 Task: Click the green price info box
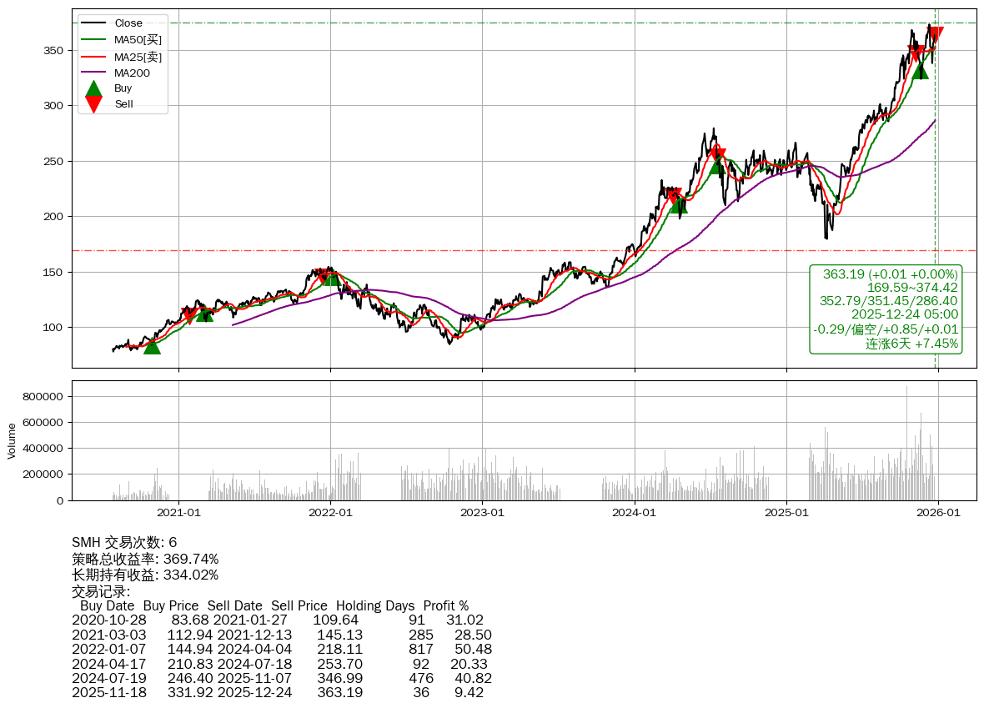pos(886,309)
